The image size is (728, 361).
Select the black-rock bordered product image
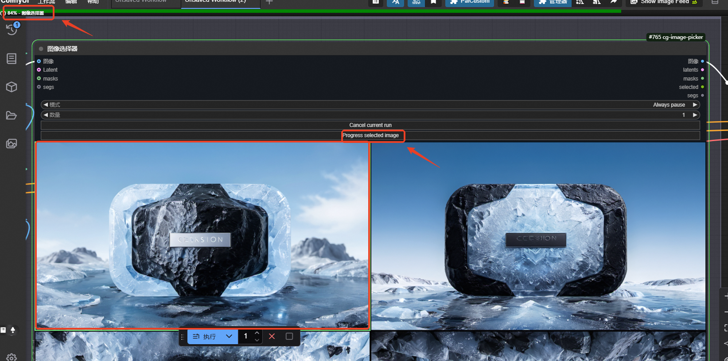(x=538, y=236)
